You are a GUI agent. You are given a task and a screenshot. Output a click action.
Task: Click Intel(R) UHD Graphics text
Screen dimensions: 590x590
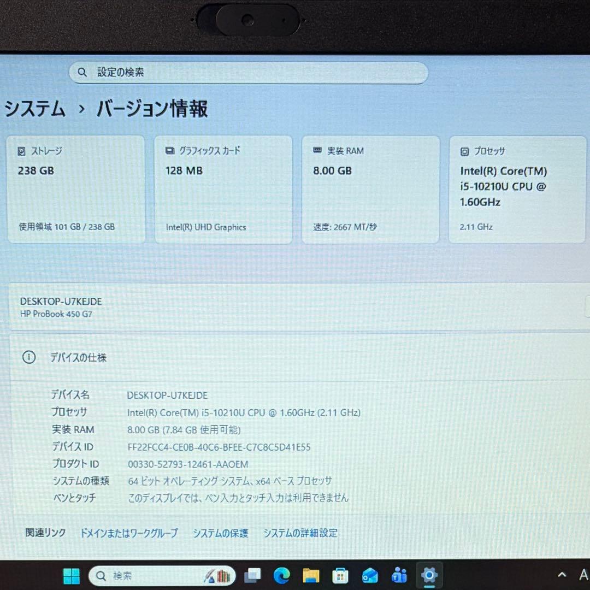click(x=206, y=227)
